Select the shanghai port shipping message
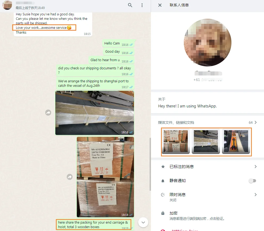The height and width of the screenshot is (231, 264). tap(95, 83)
